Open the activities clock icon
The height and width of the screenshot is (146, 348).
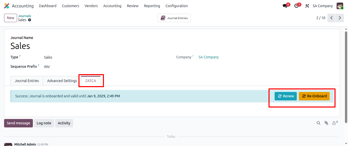click(x=296, y=6)
